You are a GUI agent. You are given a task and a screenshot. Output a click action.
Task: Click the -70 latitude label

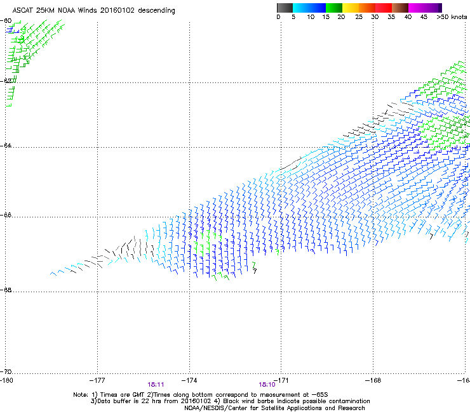pos(6,371)
